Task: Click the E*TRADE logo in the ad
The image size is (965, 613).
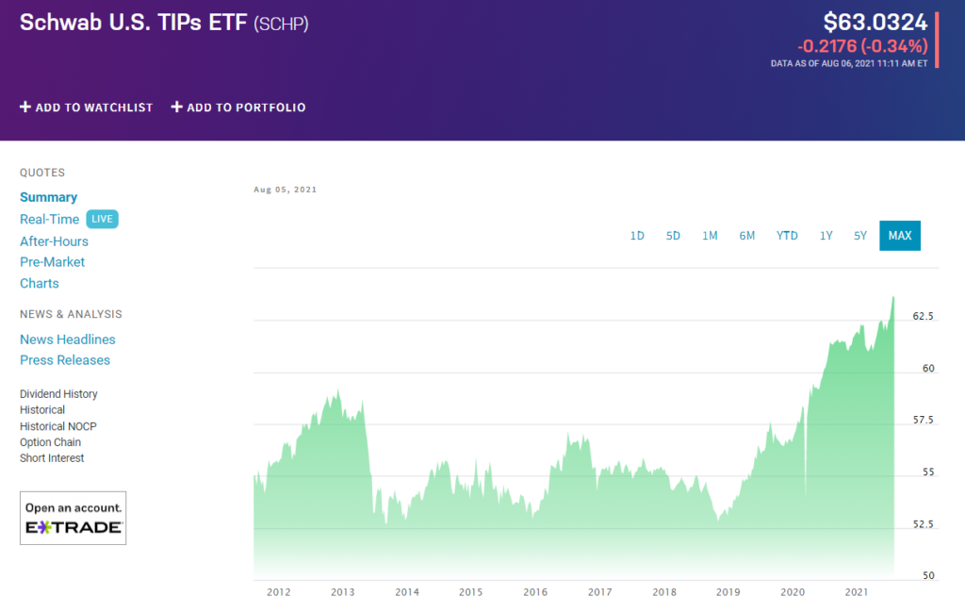Action: (x=73, y=528)
